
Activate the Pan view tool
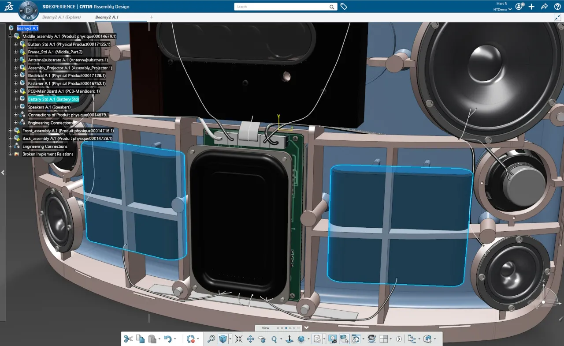tap(250, 339)
